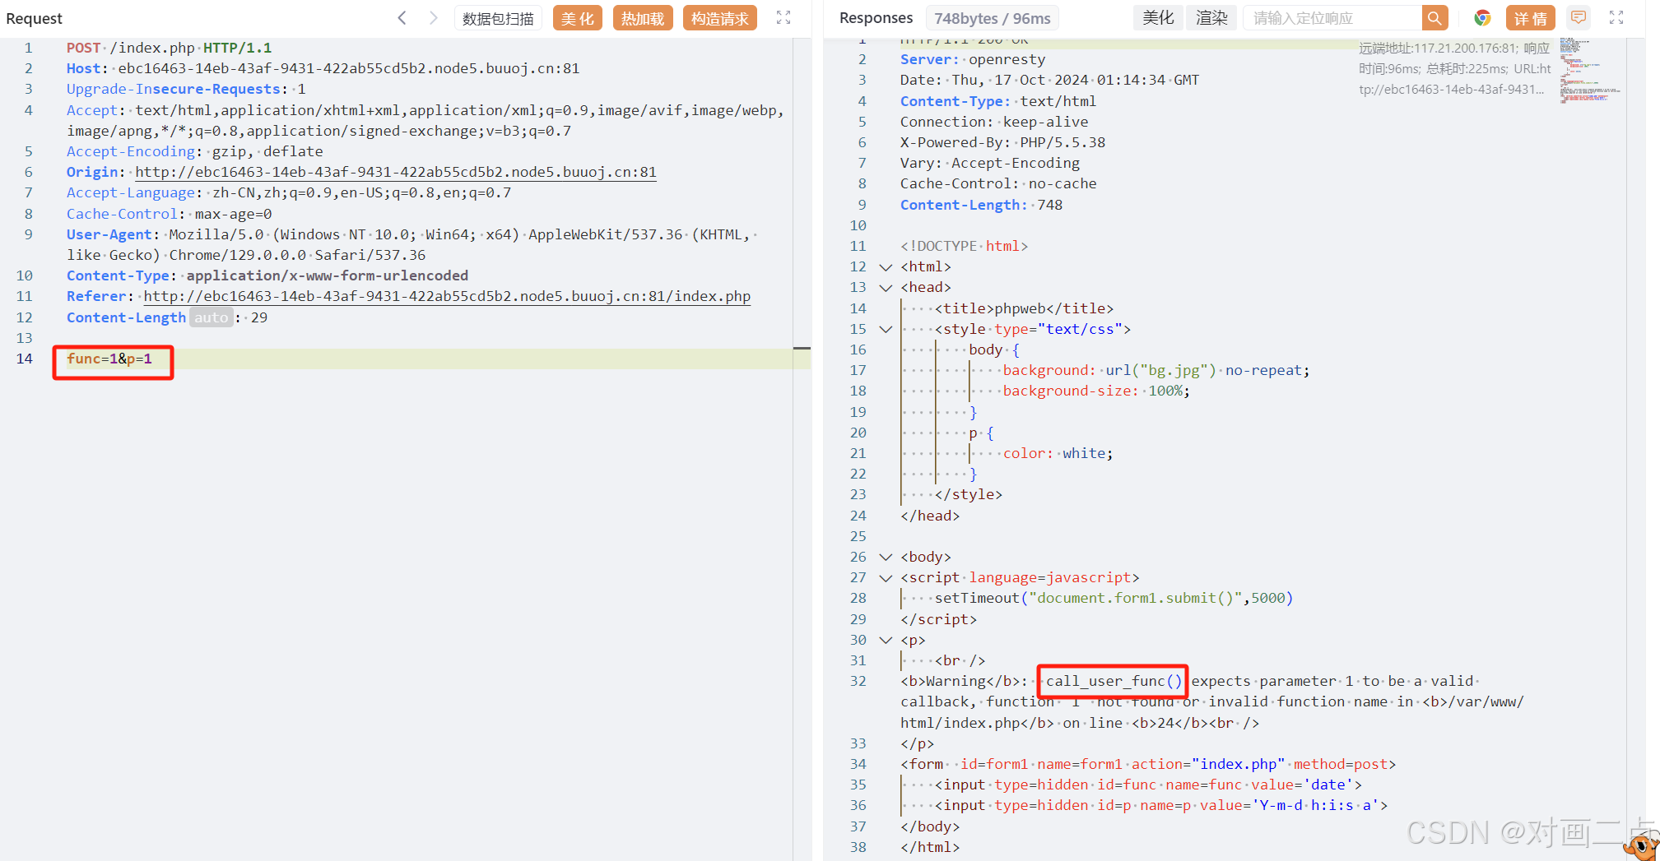
Task: Click Content-Type: application/x-www-form-urlencoded line
Action: click(x=267, y=275)
